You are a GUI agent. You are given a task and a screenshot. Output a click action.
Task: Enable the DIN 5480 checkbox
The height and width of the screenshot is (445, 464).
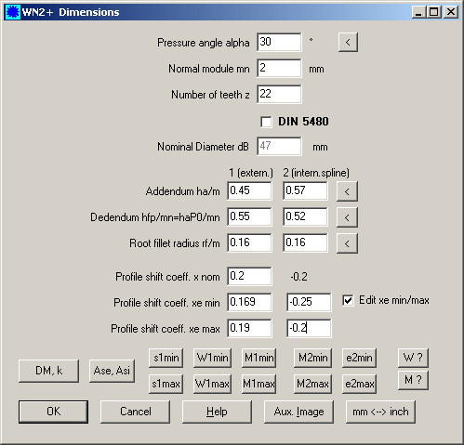[266, 122]
